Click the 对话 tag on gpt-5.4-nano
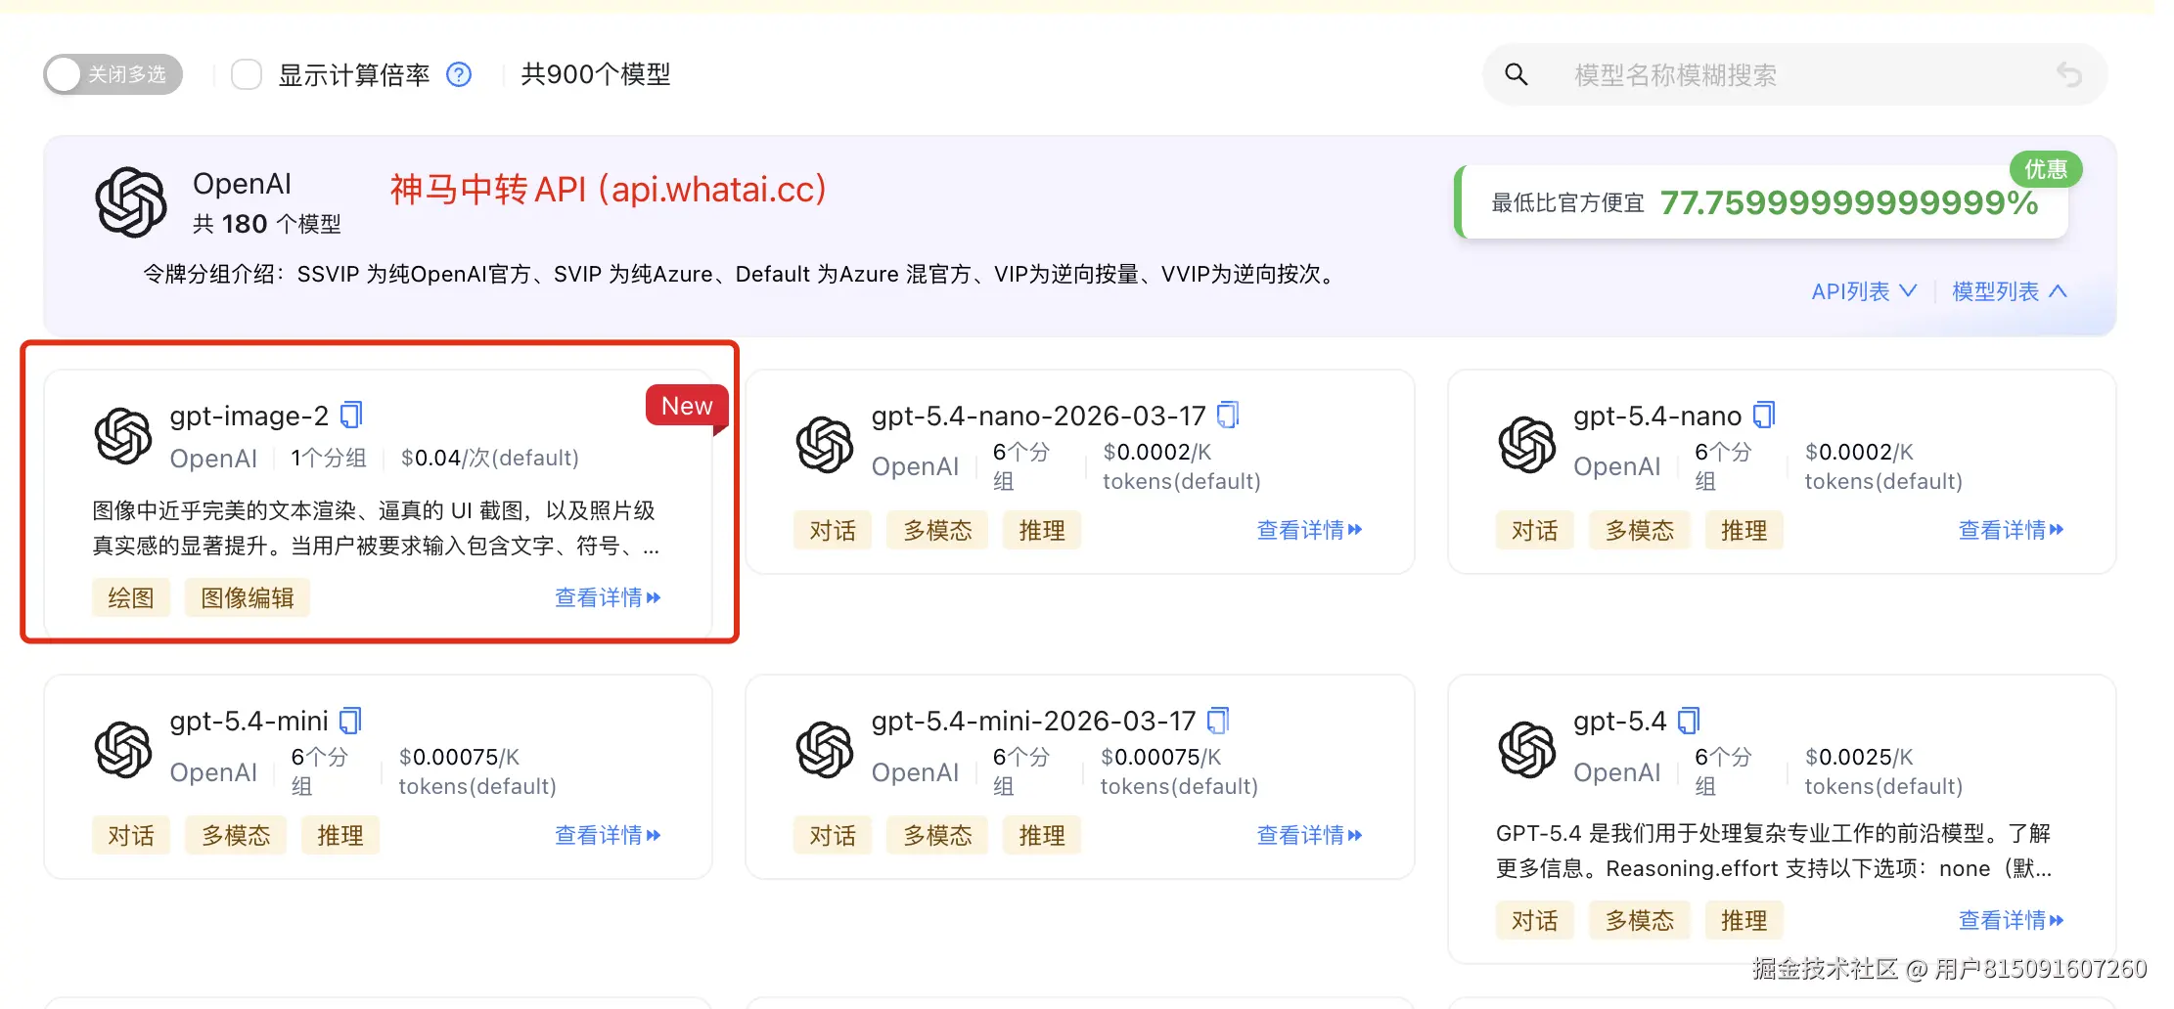This screenshot has width=2174, height=1009. pos(1534,530)
